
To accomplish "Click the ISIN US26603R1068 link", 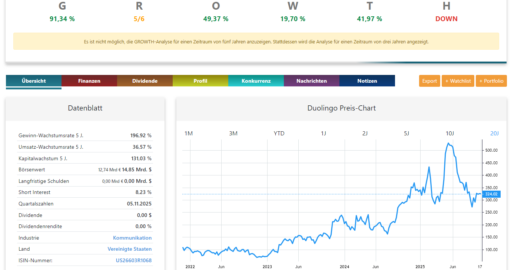I will tap(133, 260).
